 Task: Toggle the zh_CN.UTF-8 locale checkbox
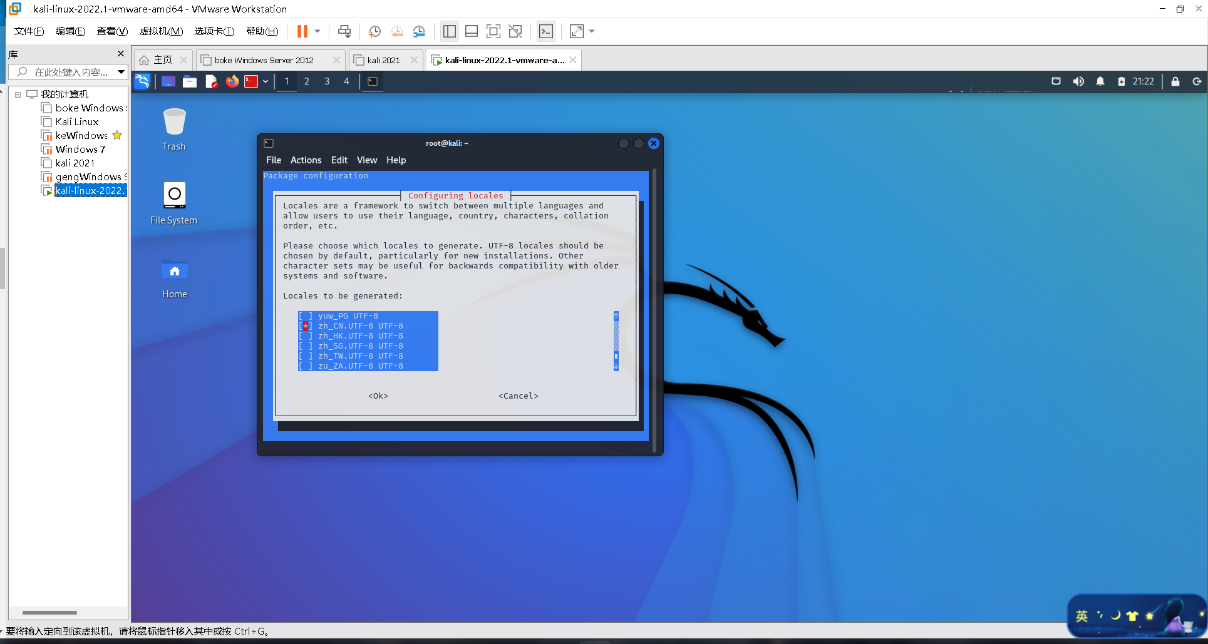point(305,326)
